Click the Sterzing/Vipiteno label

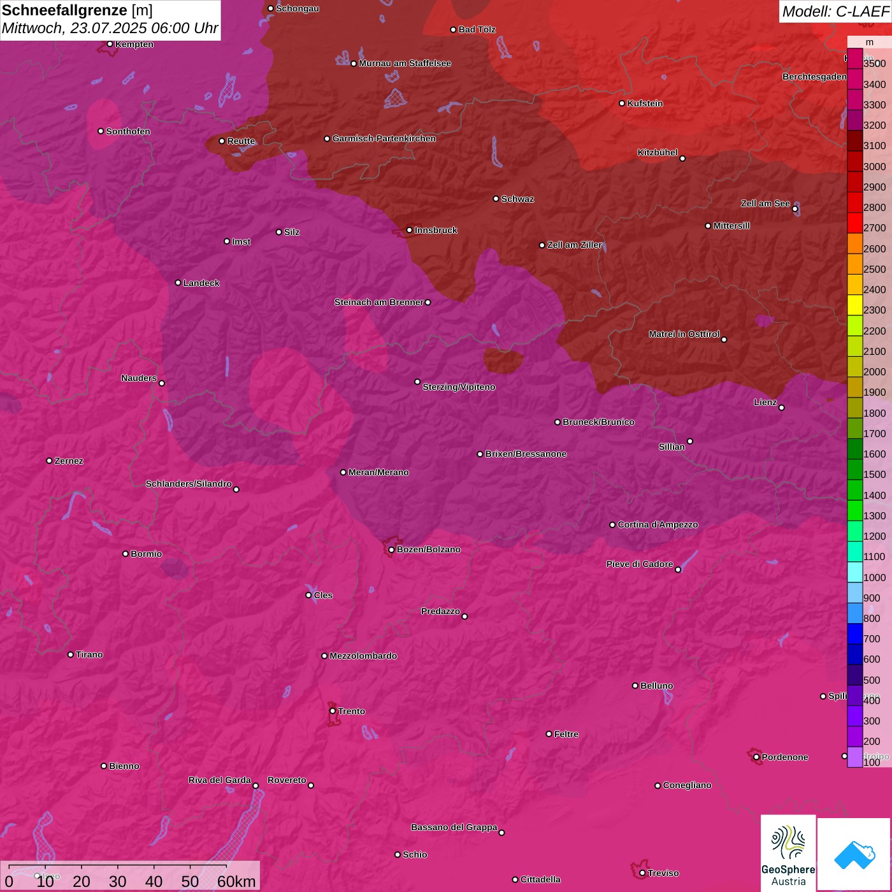pos(459,387)
